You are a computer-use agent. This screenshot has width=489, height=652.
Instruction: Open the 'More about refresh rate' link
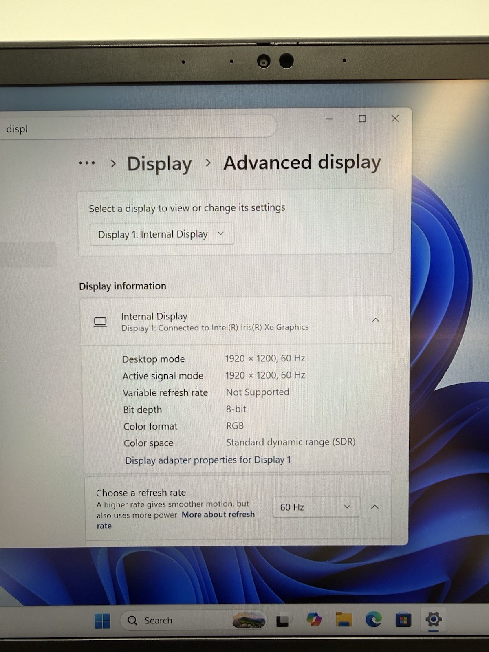tap(218, 515)
